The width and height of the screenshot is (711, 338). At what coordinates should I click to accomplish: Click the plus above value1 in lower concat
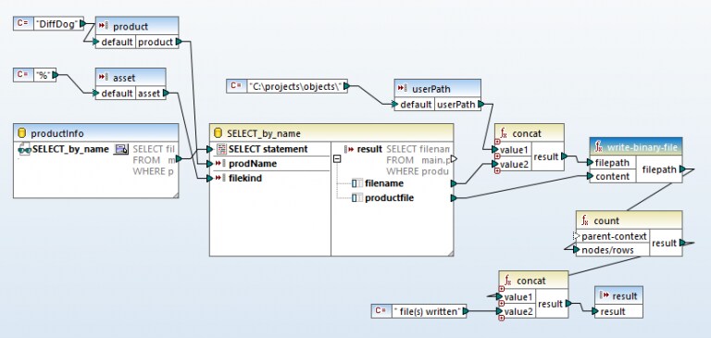click(x=502, y=289)
